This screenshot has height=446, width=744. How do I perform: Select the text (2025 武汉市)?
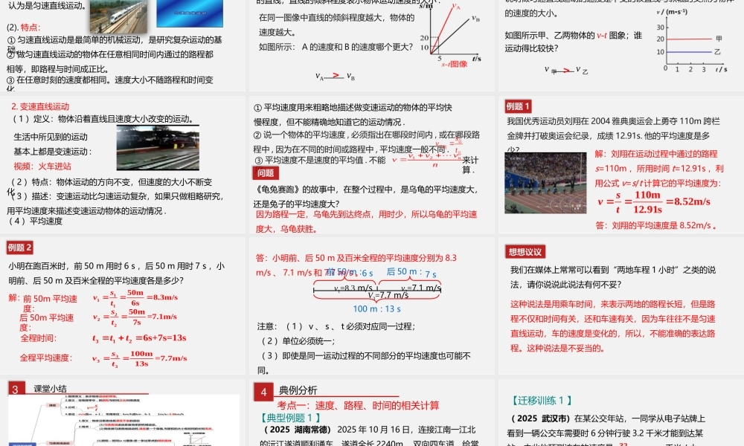(540, 418)
